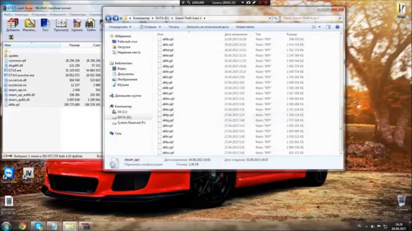Open recent locations dropdown beside the Forward arrow
Image resolution: width=412 pixels, height=231 pixels.
pyautogui.click(x=121, y=18)
